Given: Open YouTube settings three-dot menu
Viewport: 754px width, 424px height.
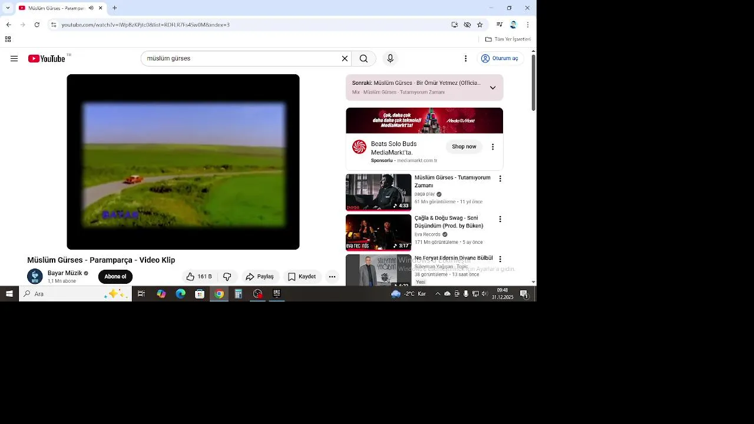Looking at the screenshot, I should (465, 58).
